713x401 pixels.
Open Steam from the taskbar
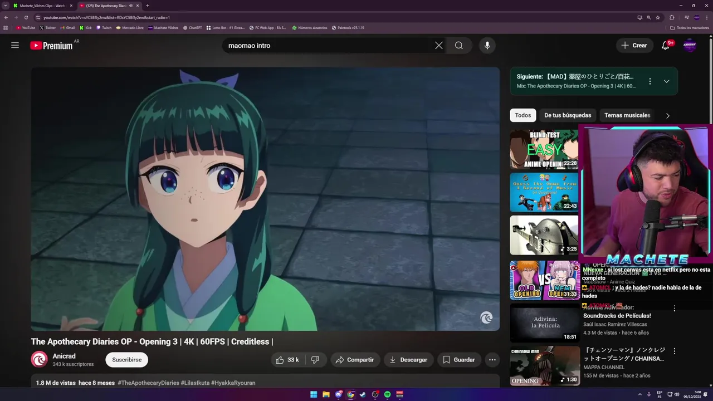(x=363, y=394)
